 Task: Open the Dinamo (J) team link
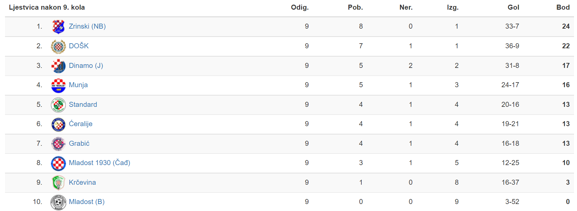point(86,66)
